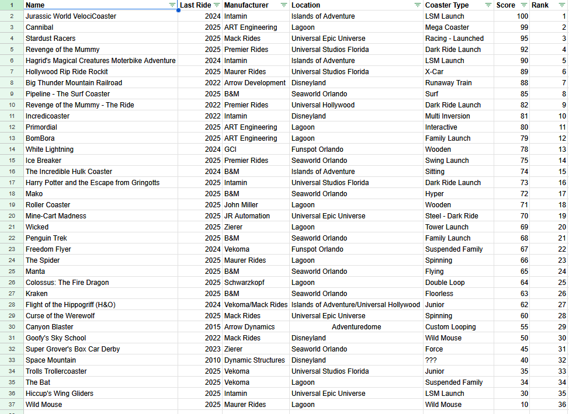
Task: Click the Arrow Development manufacturer cell
Action: pyautogui.click(x=255, y=83)
